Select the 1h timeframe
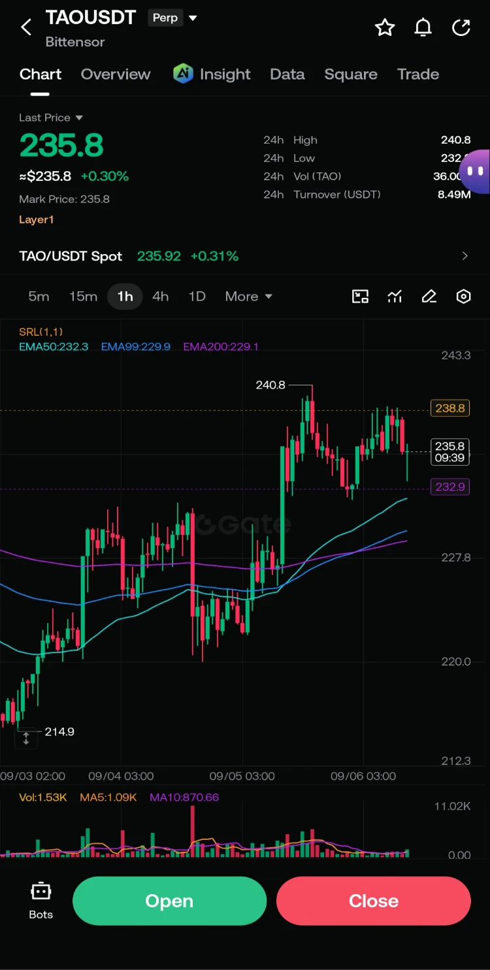 (x=125, y=297)
